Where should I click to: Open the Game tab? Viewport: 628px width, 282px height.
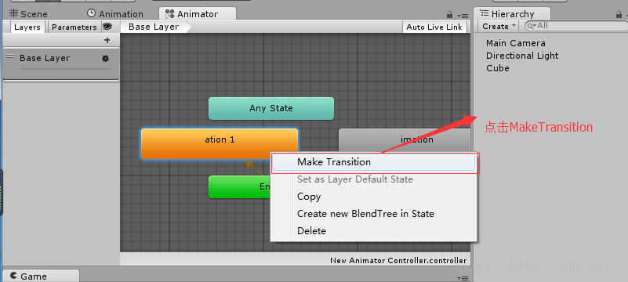click(41, 276)
